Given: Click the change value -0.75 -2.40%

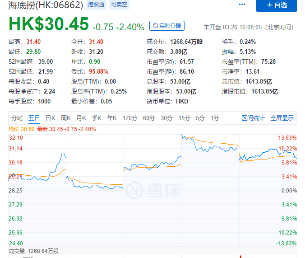Looking at the screenshot, I should [x=119, y=27].
